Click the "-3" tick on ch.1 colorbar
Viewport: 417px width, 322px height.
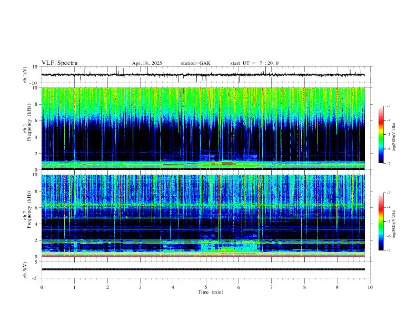coord(388,106)
